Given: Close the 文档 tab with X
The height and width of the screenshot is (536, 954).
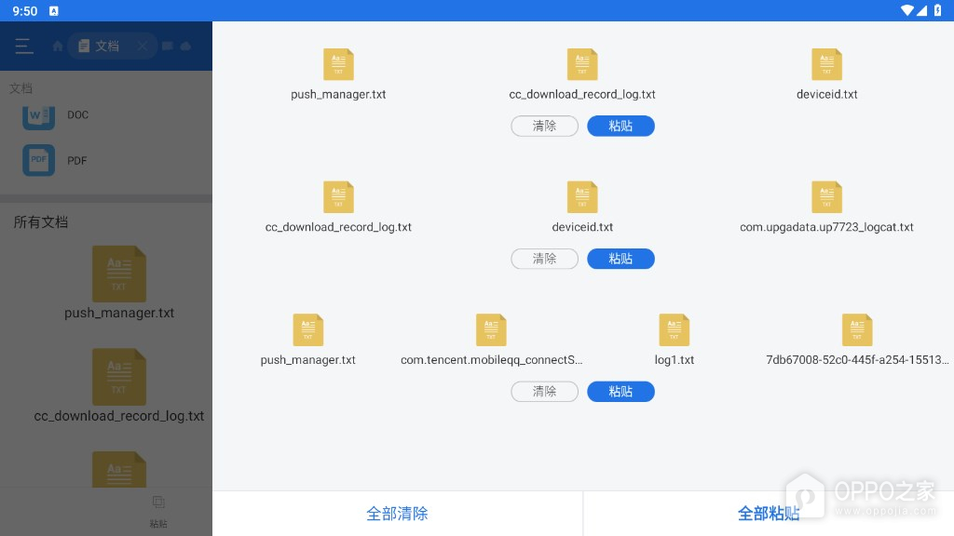Looking at the screenshot, I should [142, 47].
